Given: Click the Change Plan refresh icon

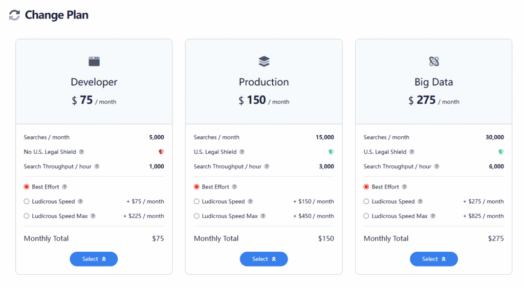Looking at the screenshot, I should (14, 15).
